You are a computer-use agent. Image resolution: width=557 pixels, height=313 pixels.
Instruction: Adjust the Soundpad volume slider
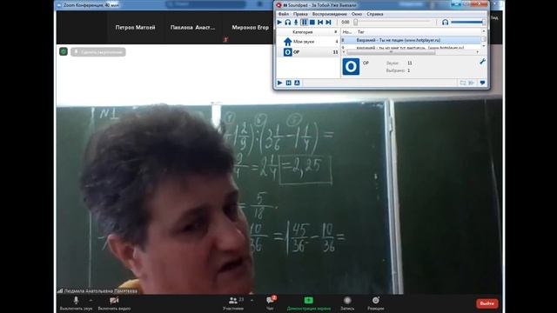tap(468, 22)
